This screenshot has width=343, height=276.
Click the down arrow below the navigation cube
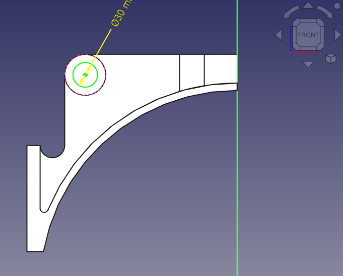[x=308, y=64]
